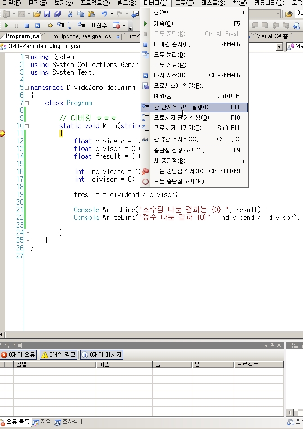
Task: Click the Find in Files binoculars icon
Action: click(x=289, y=13)
